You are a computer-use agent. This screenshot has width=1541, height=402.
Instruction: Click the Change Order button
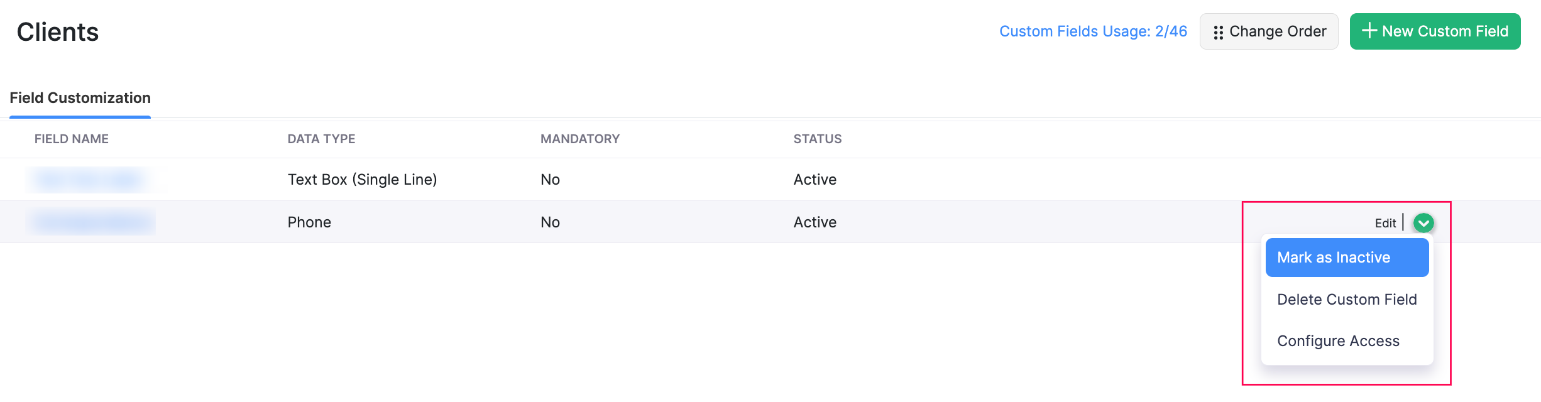point(1268,31)
